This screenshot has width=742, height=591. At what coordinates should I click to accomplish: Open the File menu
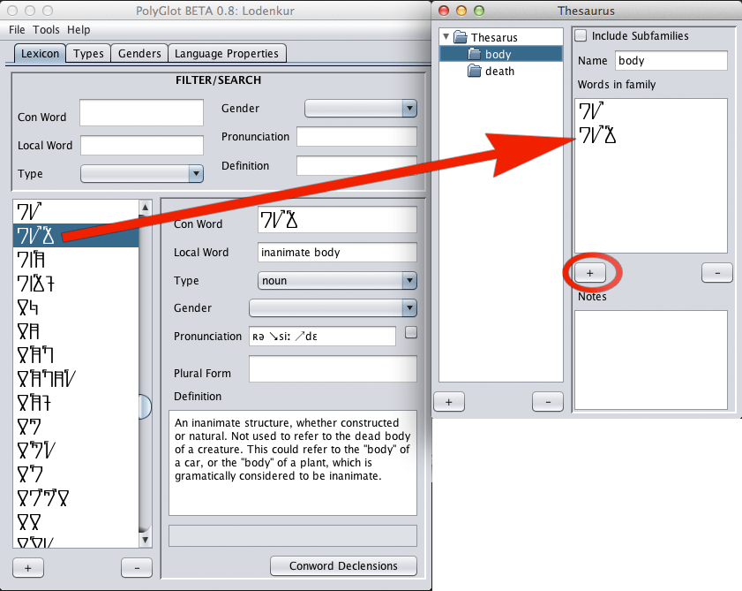tap(17, 30)
